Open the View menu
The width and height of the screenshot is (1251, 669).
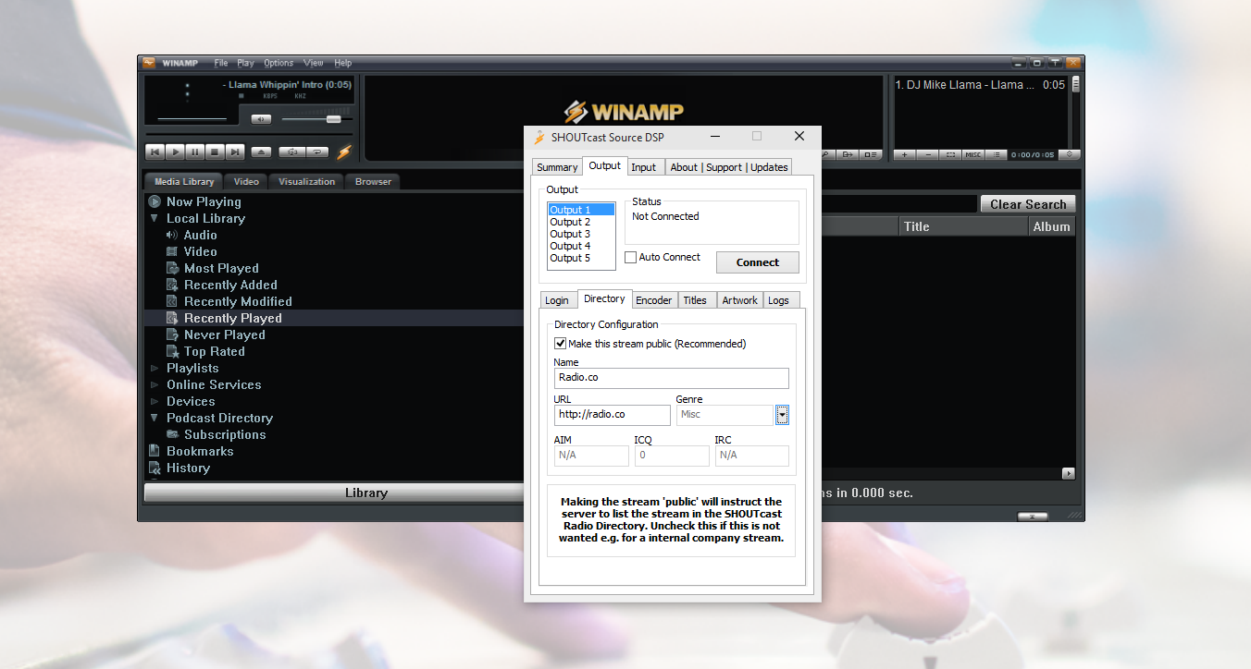[314, 63]
